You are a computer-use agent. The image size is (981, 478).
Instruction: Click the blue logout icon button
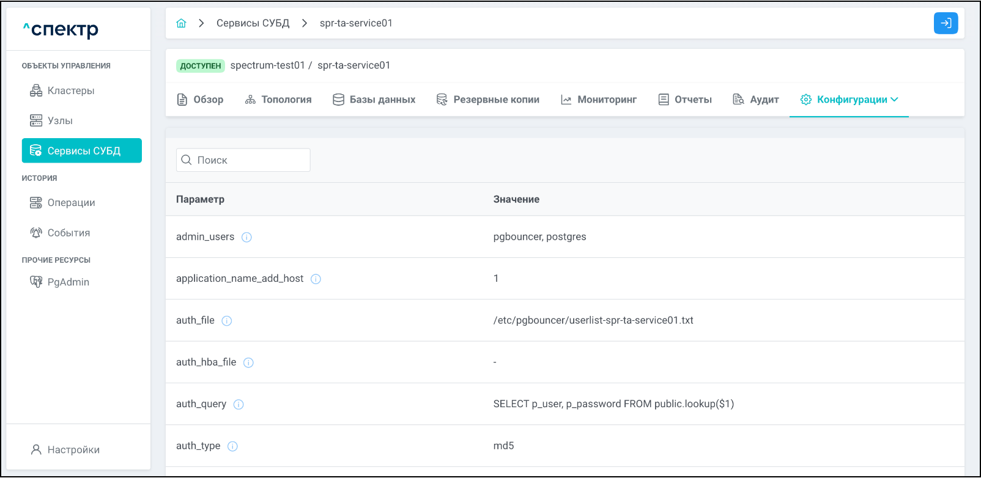click(946, 23)
